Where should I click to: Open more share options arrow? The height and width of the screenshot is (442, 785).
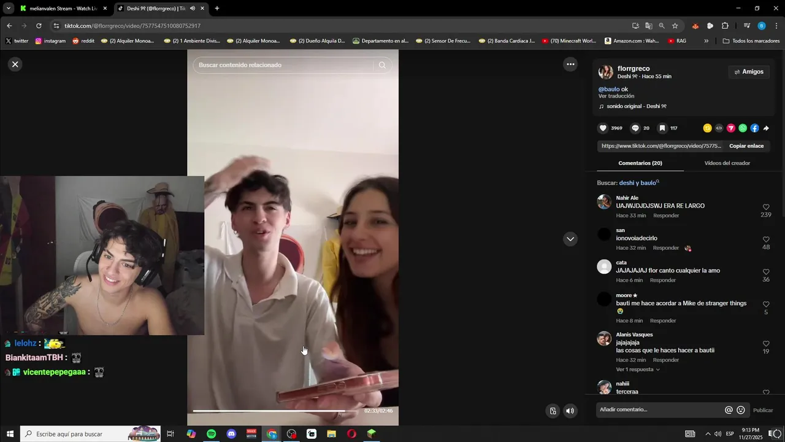(x=766, y=128)
